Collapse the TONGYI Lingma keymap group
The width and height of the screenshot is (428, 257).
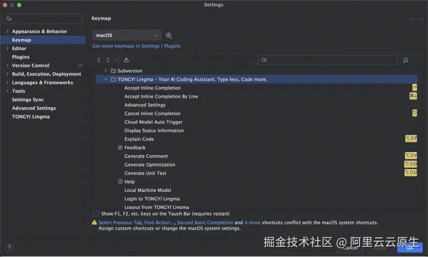pyautogui.click(x=106, y=80)
